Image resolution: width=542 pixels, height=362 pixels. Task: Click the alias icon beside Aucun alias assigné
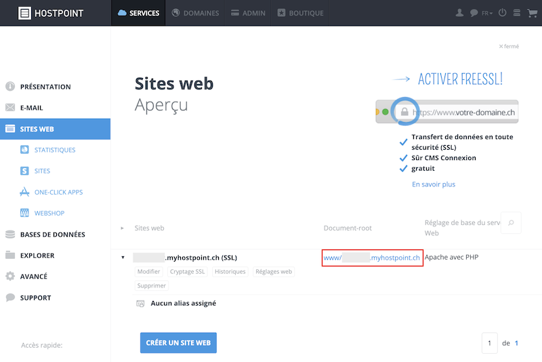pyautogui.click(x=140, y=304)
